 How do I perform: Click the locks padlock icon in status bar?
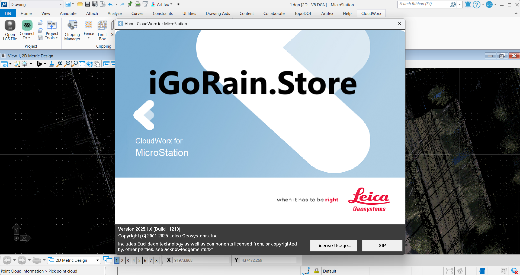(316, 271)
